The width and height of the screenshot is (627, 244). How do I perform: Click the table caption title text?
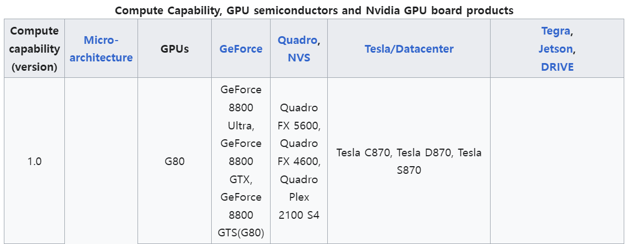314,10
